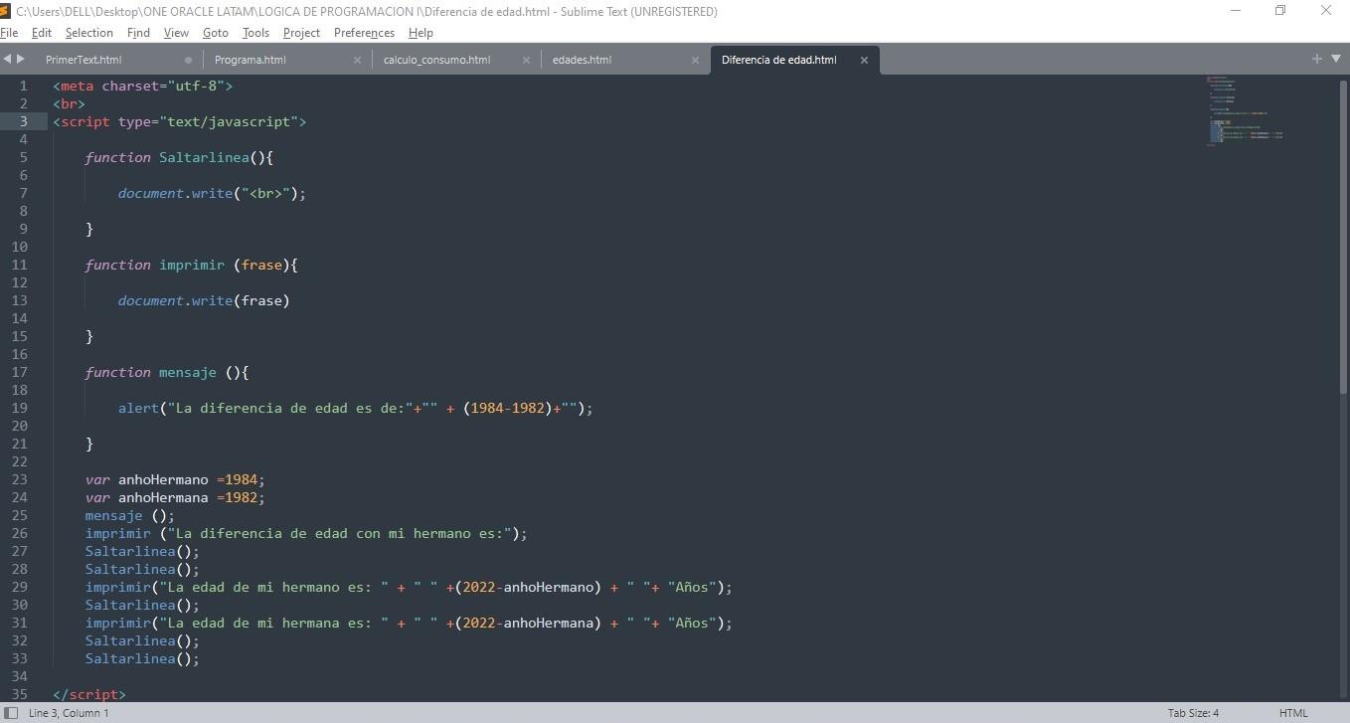Open the View menu
The width and height of the screenshot is (1350, 723).
tap(176, 33)
